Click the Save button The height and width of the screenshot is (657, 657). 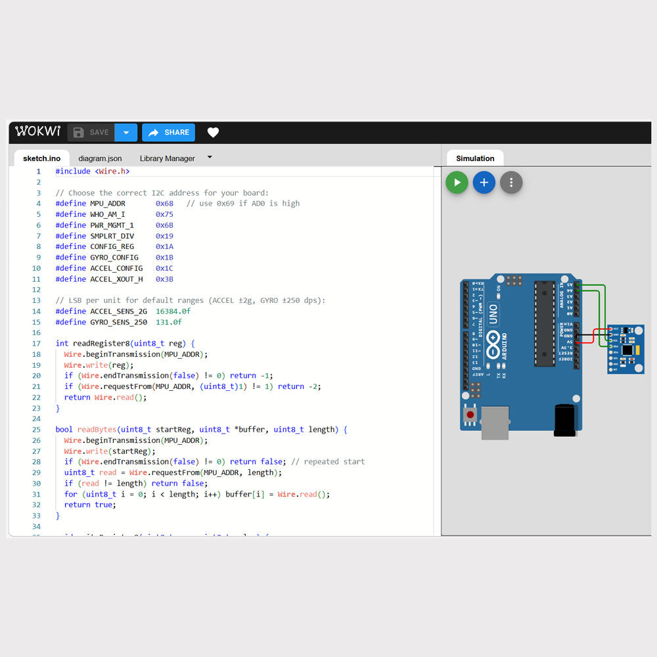tap(91, 133)
